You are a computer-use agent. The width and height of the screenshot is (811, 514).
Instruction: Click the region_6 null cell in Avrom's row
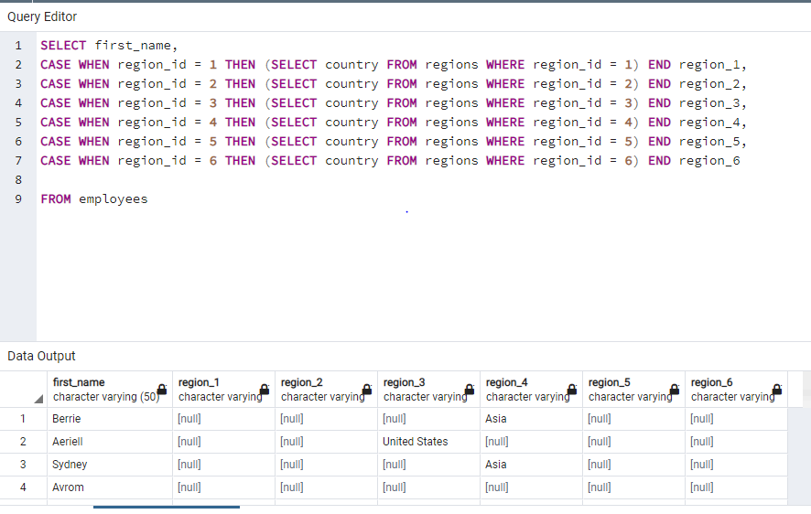point(736,487)
